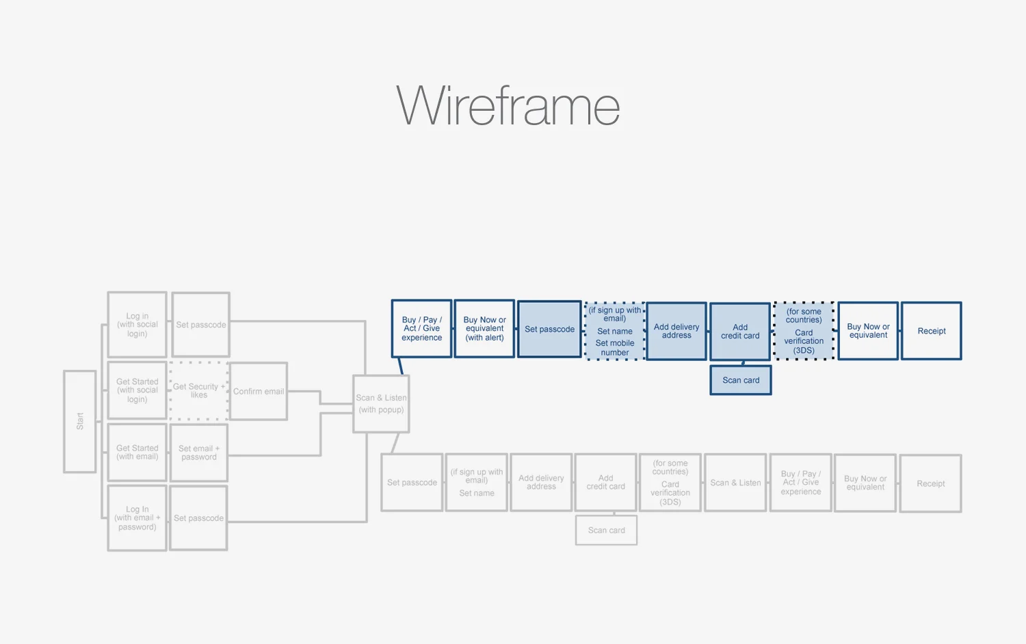The image size is (1026, 644).
Task: Select the highlighted Buy / Pay / Act / Give box
Action: 421,329
